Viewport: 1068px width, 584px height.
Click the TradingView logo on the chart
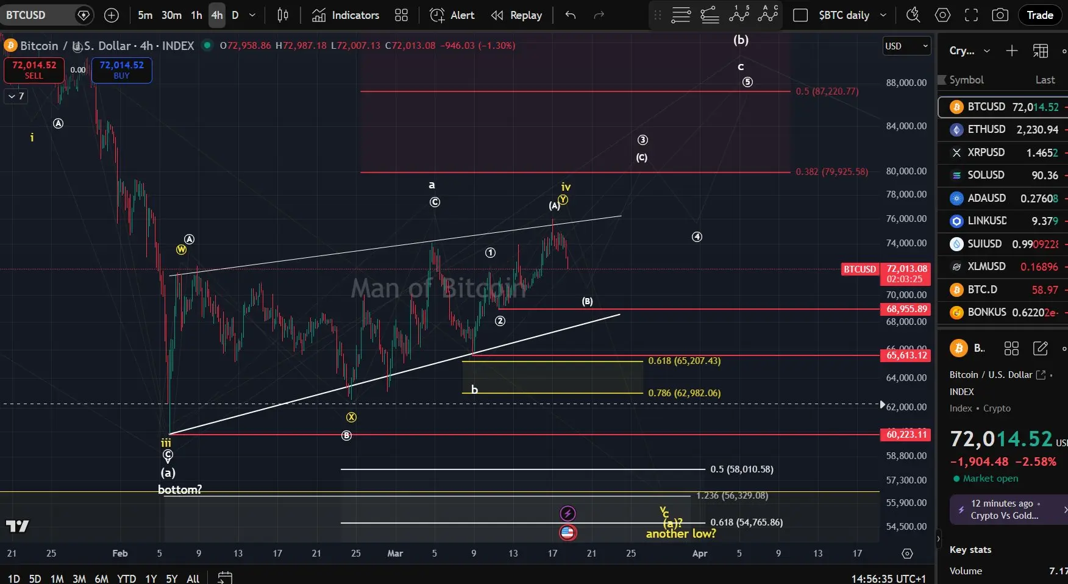pos(17,526)
